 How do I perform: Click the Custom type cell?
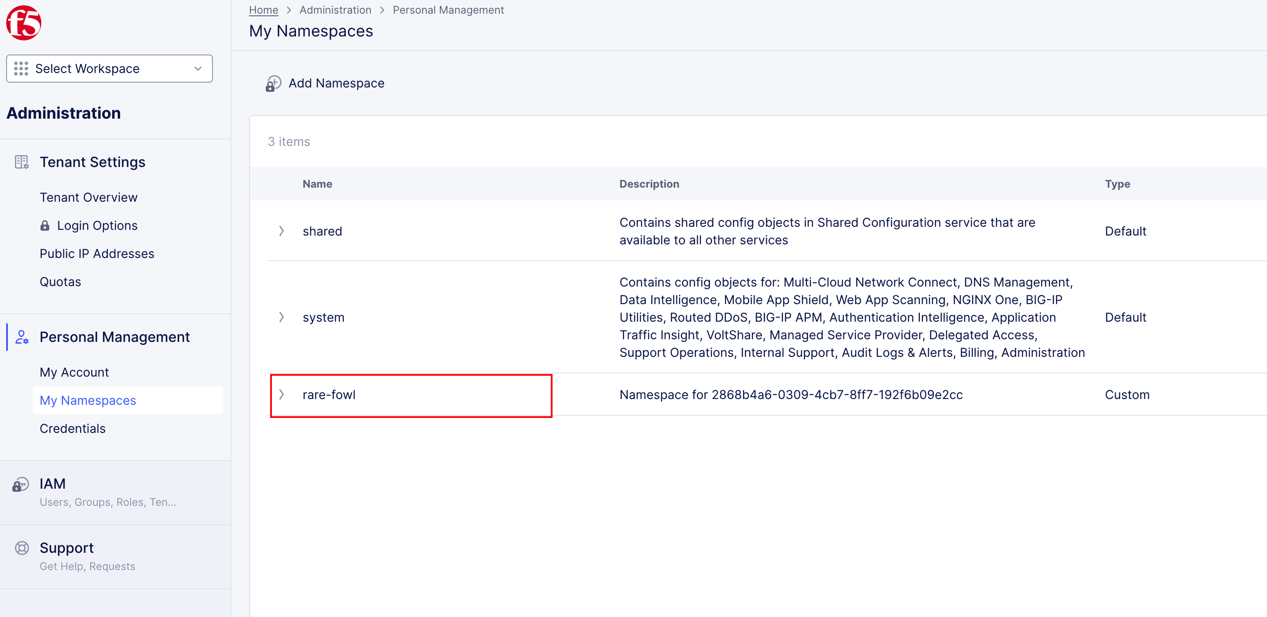point(1127,395)
